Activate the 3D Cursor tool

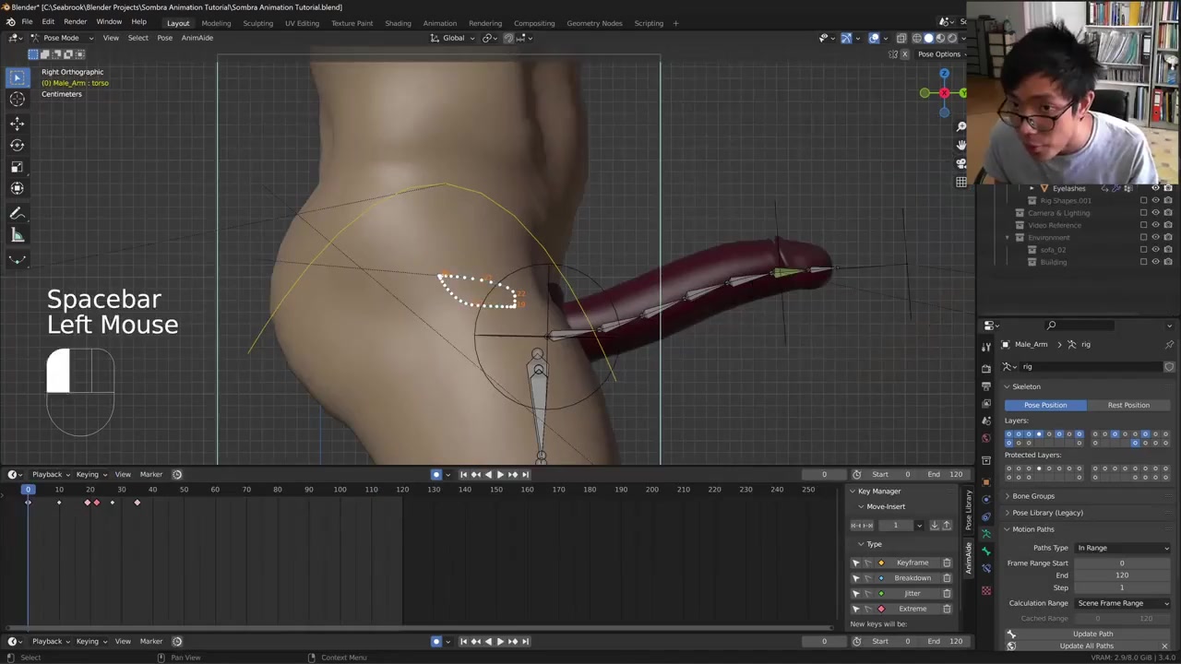[17, 100]
